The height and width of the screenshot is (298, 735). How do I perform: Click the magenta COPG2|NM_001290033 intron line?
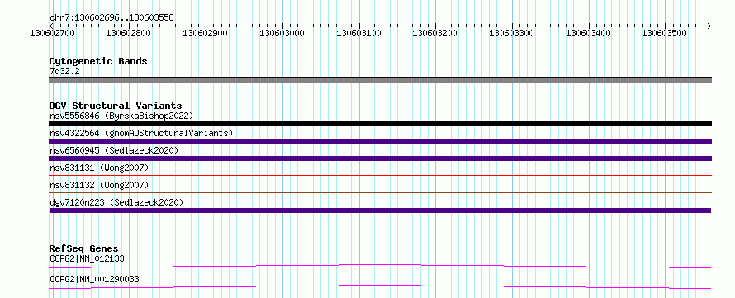(x=380, y=286)
